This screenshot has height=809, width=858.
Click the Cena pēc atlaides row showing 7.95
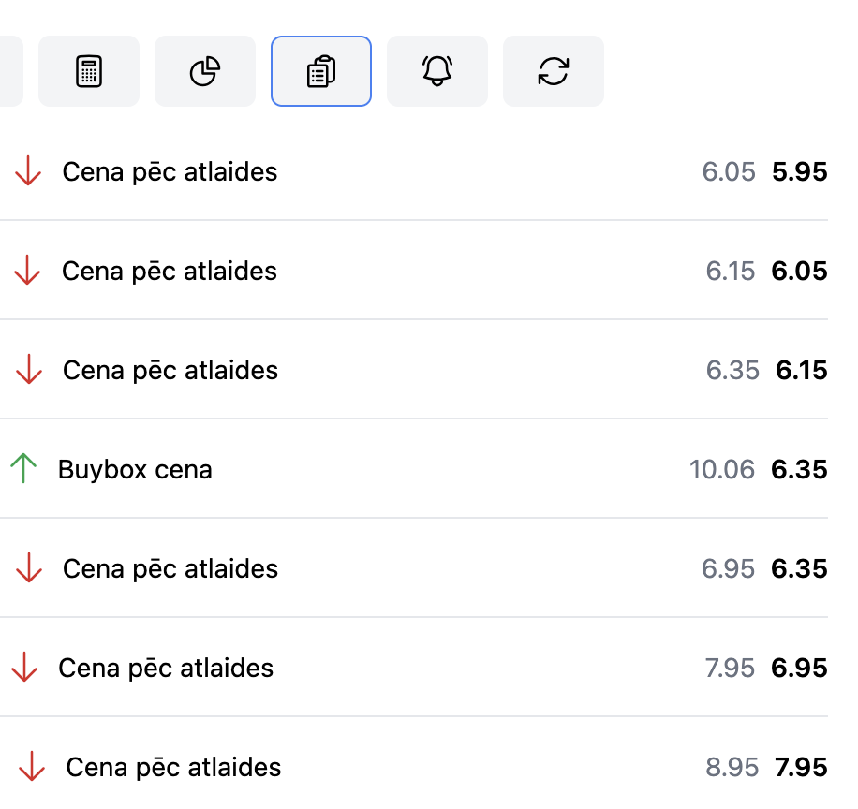[x=172, y=767]
